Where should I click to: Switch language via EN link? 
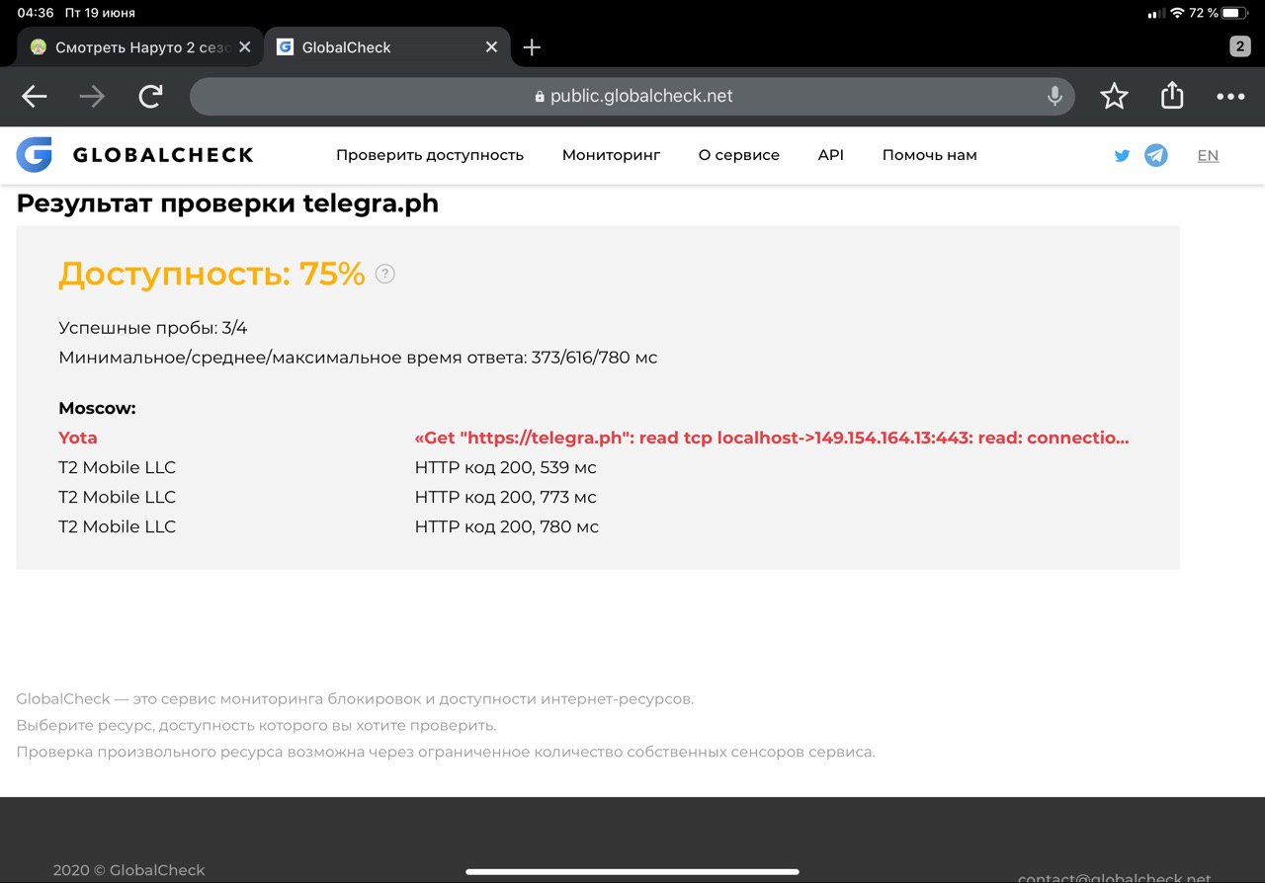pyautogui.click(x=1208, y=155)
